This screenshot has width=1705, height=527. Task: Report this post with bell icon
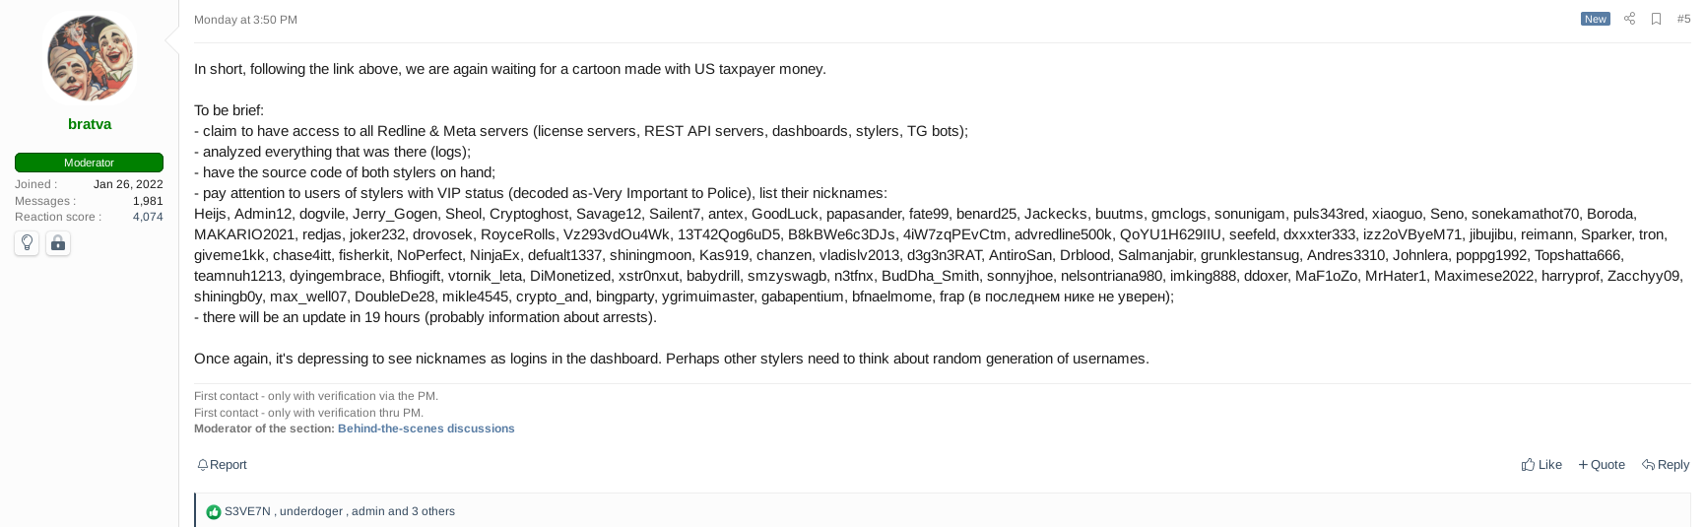222,465
